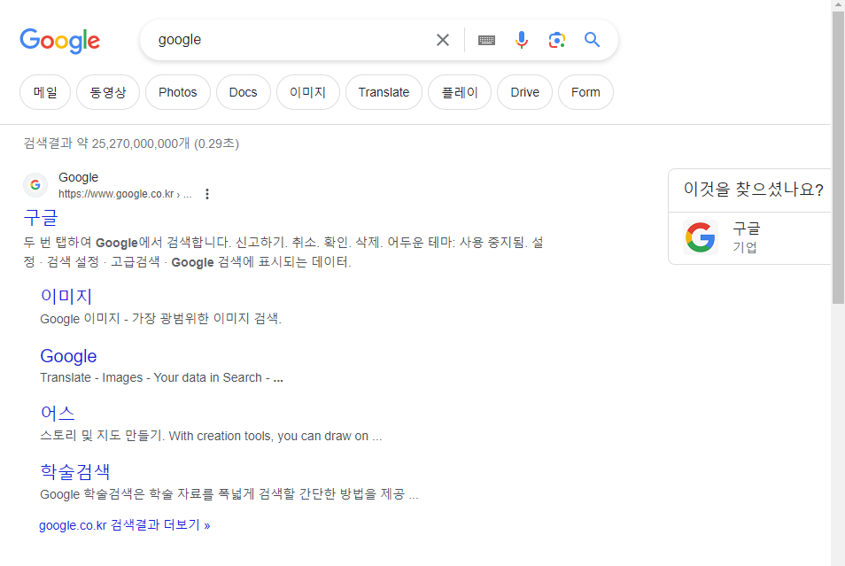This screenshot has width=845, height=566.
Task: Click 'google.co.kr 검색결과 더보기 »' link
Action: (125, 525)
